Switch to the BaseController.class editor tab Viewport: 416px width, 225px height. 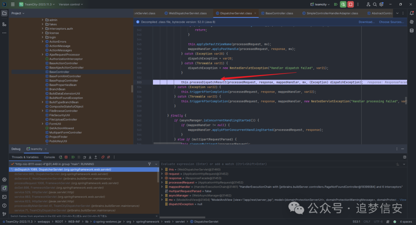tap(279, 13)
